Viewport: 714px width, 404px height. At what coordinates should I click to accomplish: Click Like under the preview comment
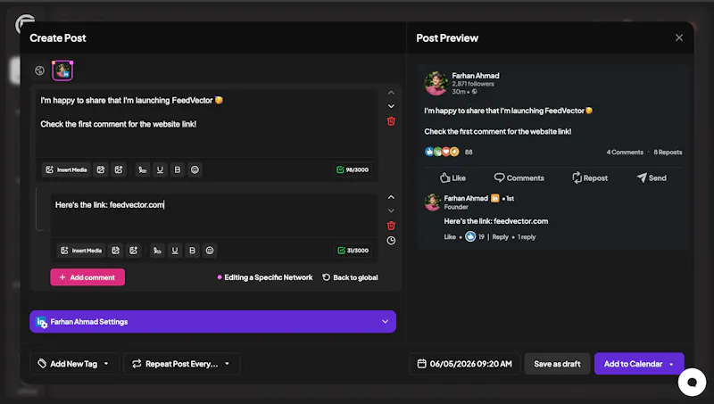point(450,236)
